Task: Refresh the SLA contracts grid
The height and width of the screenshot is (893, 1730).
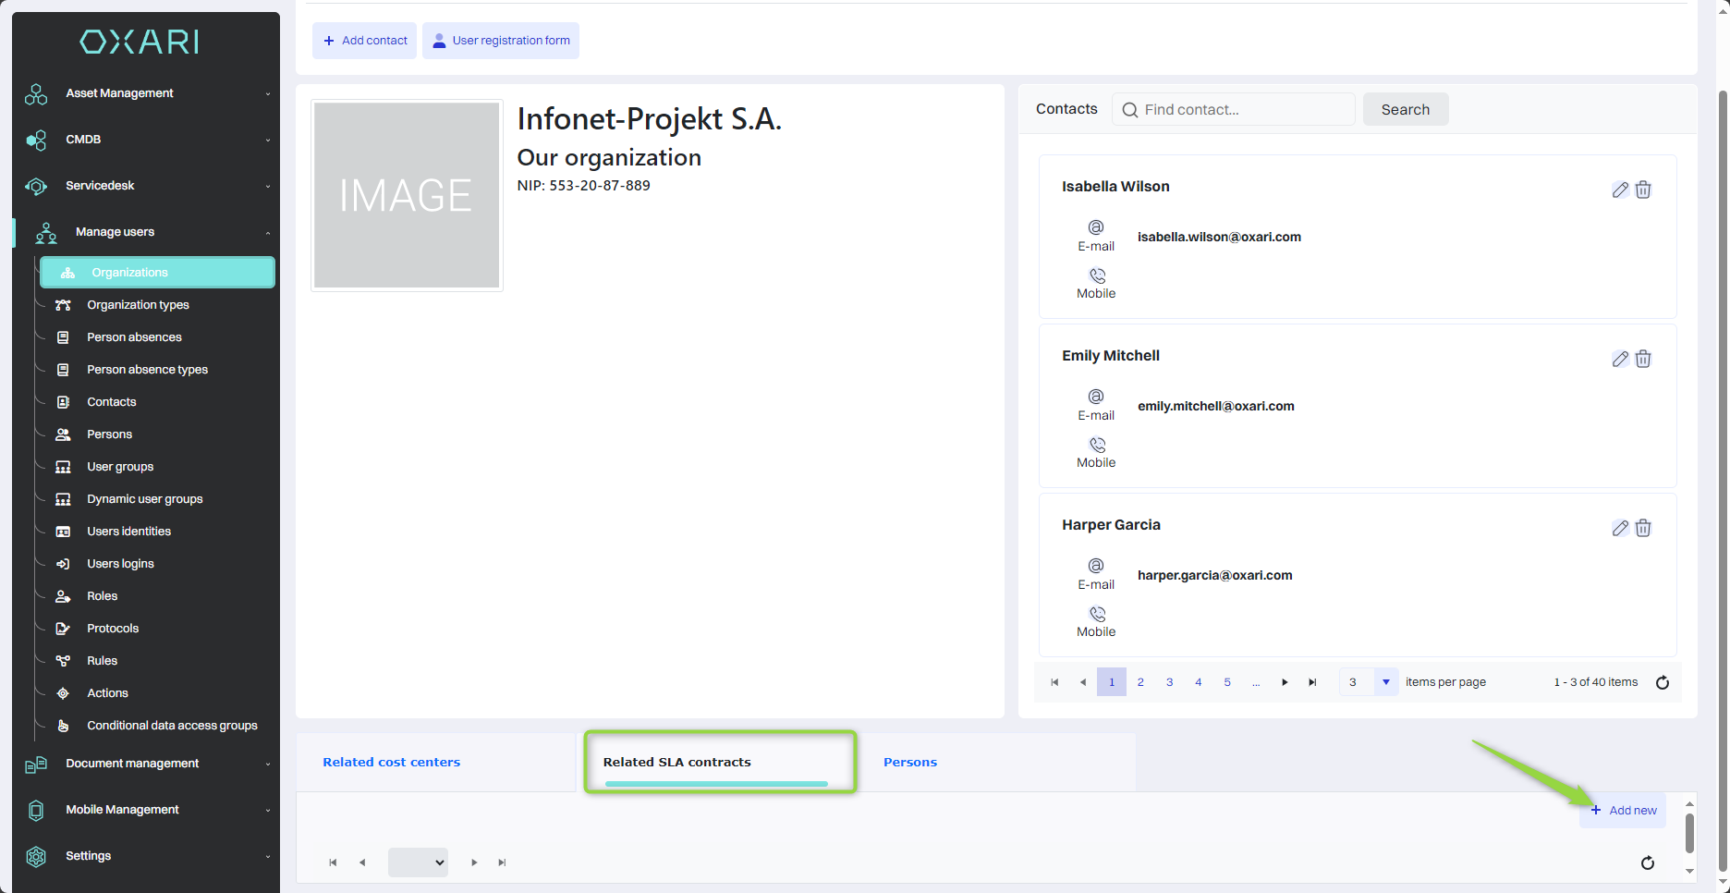Action: tap(1647, 862)
